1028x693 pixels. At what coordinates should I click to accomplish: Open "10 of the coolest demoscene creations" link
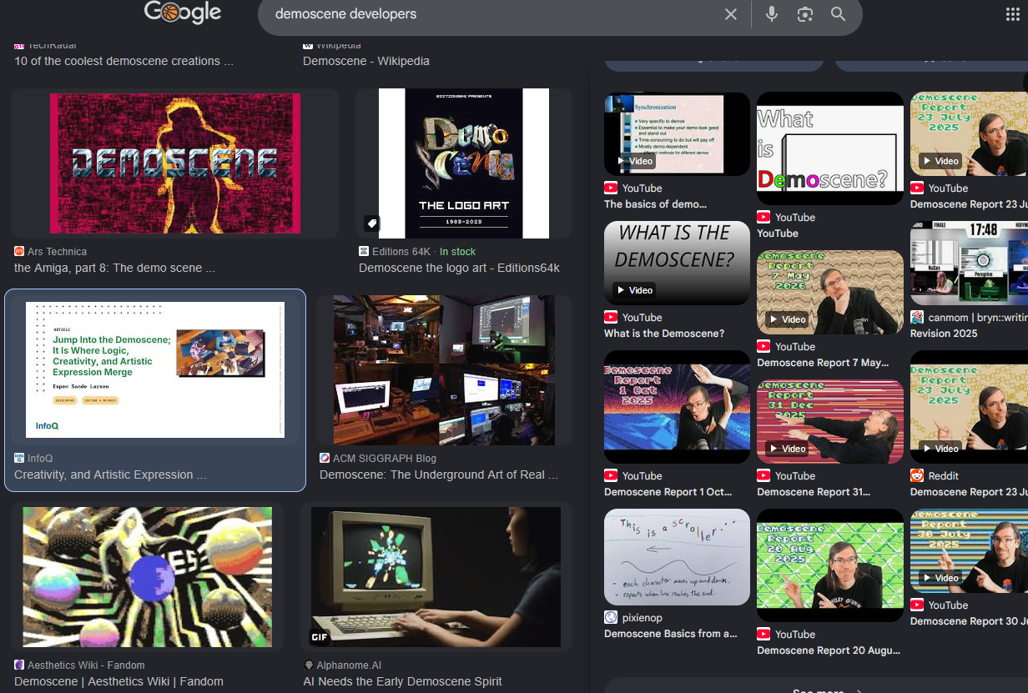tap(123, 61)
